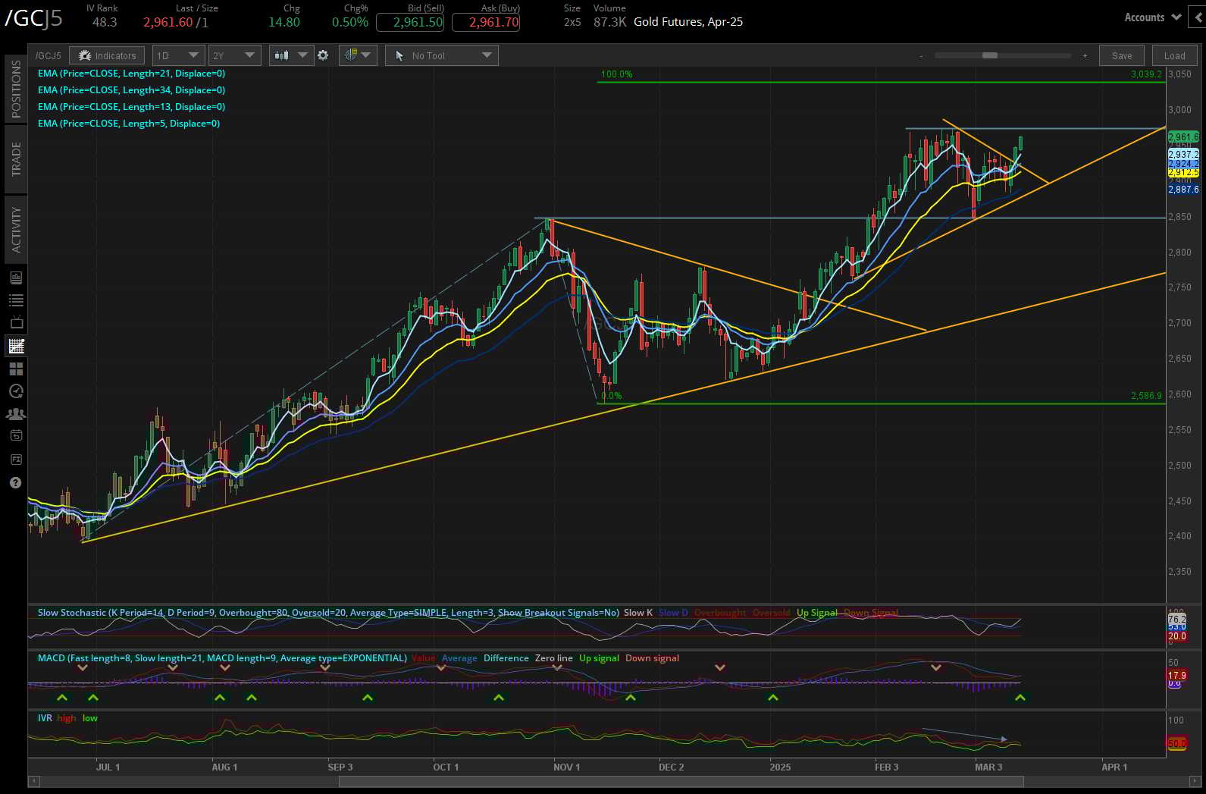This screenshot has width=1206, height=794.
Task: Click the 100.0% Fibonacci label
Action: [616, 74]
